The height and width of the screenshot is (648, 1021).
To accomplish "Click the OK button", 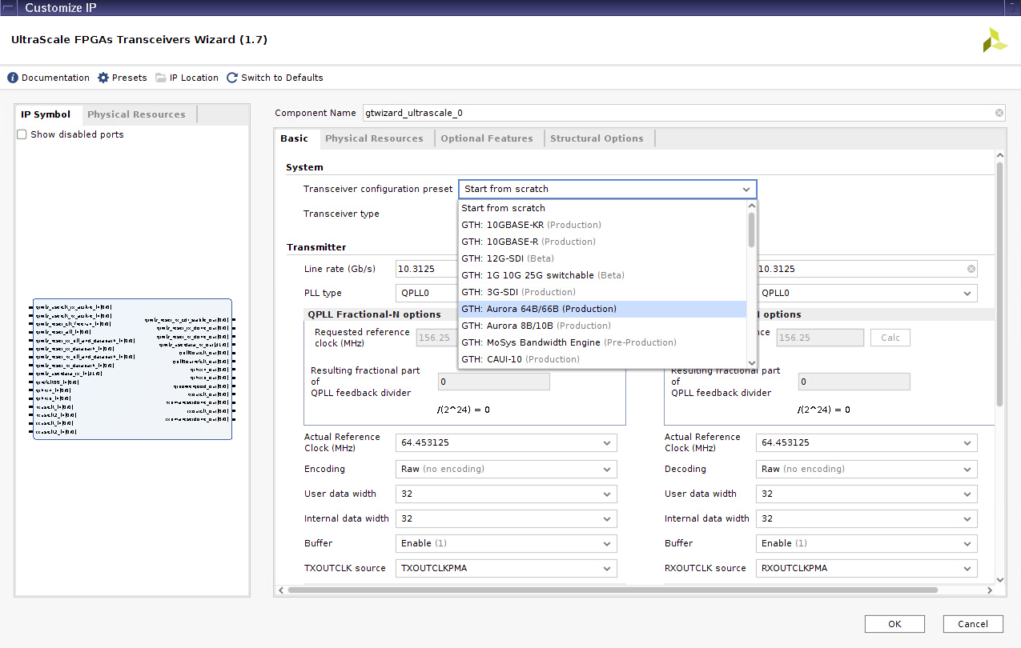I will click(894, 624).
